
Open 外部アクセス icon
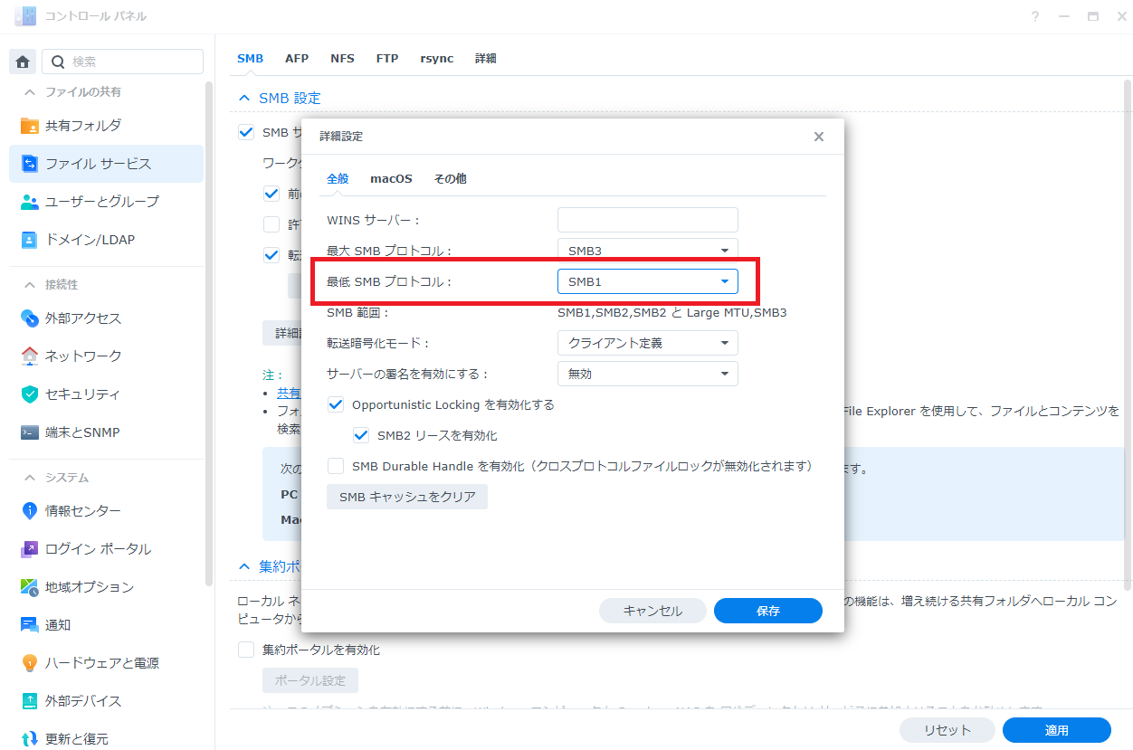[30, 318]
